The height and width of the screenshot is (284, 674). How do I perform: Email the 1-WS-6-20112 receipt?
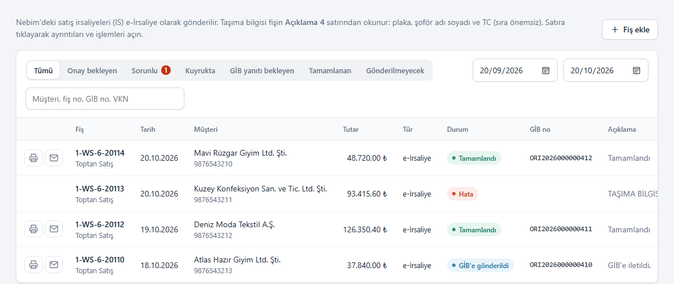pos(54,229)
